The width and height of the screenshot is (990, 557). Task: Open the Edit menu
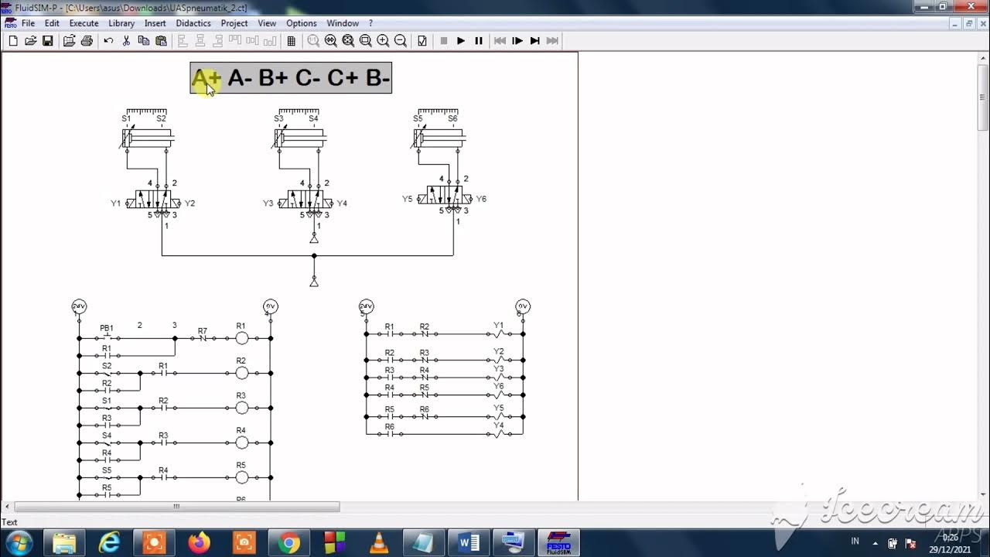pos(52,23)
